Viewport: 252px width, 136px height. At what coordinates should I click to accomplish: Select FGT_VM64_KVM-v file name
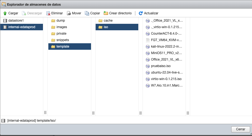click(166, 40)
